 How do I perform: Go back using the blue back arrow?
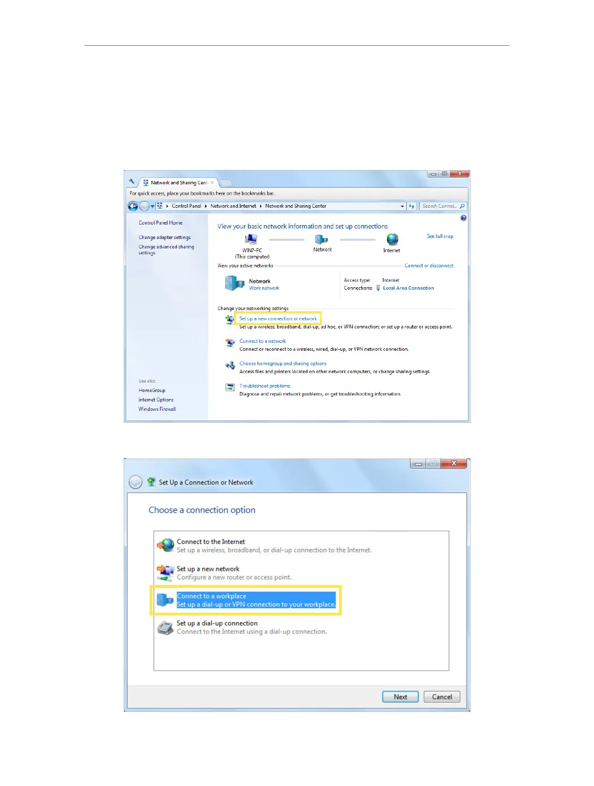click(133, 206)
